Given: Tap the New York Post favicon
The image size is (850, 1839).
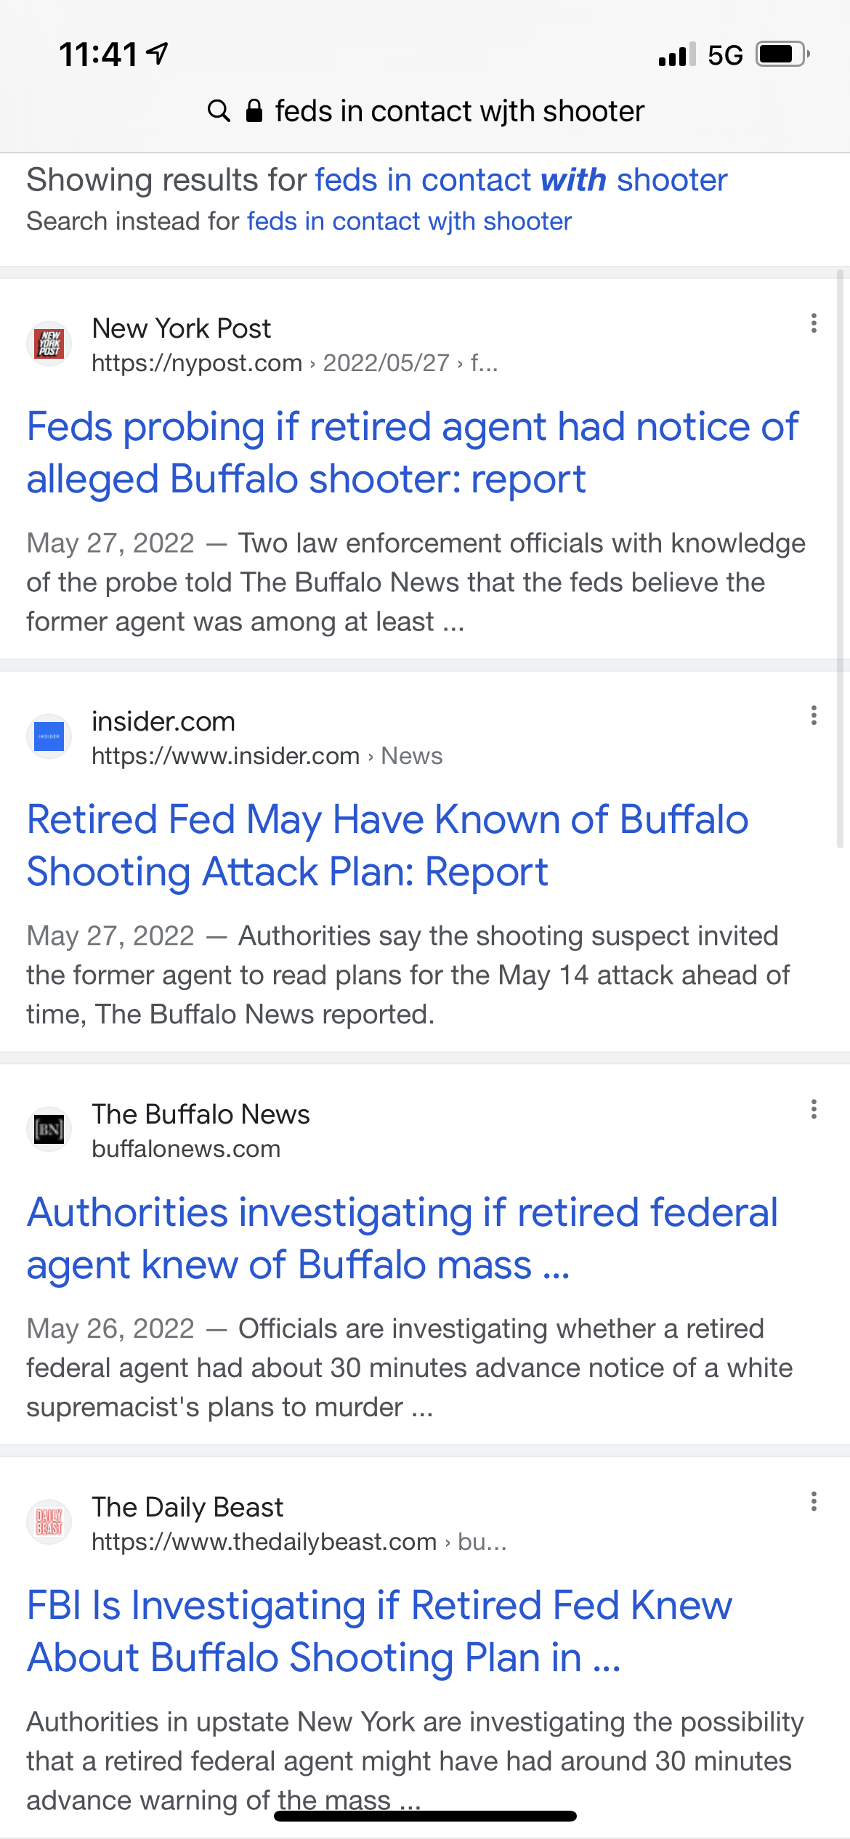Looking at the screenshot, I should pos(49,344).
